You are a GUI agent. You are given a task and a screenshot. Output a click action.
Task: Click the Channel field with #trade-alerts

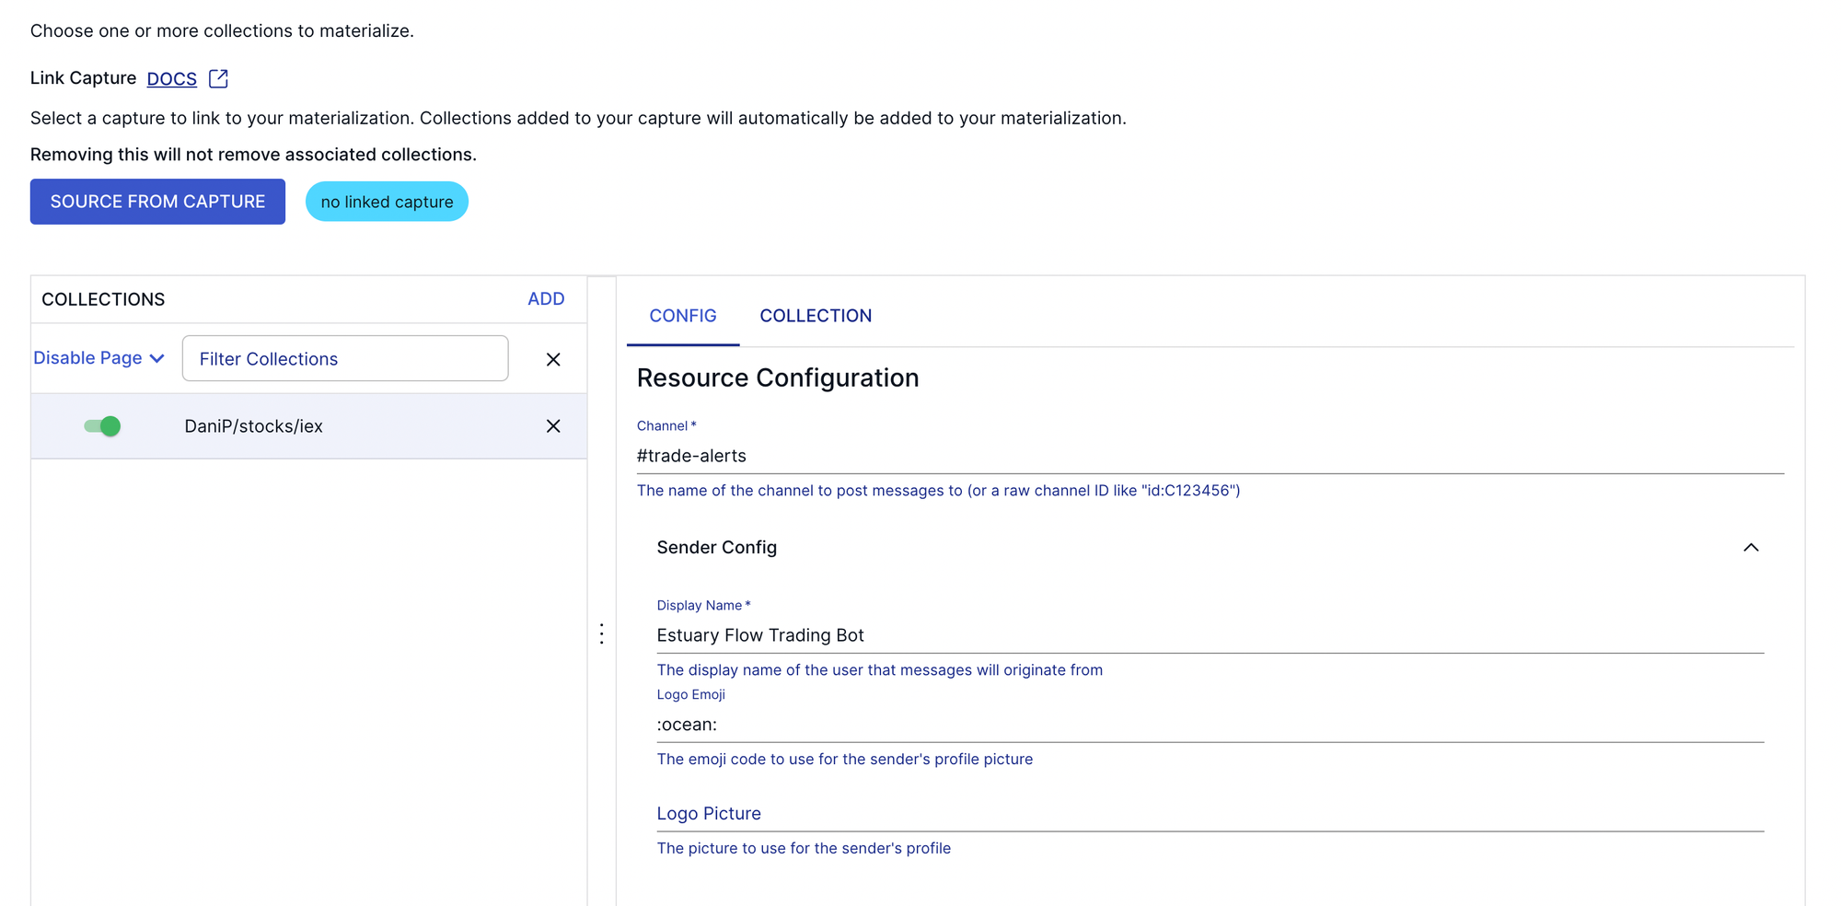pos(1209,456)
